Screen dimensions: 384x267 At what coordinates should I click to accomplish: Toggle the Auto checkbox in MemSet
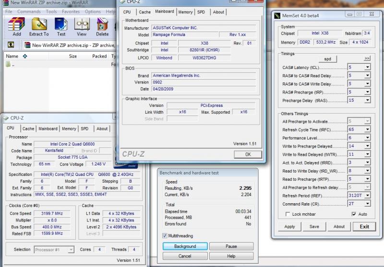click(x=354, y=214)
